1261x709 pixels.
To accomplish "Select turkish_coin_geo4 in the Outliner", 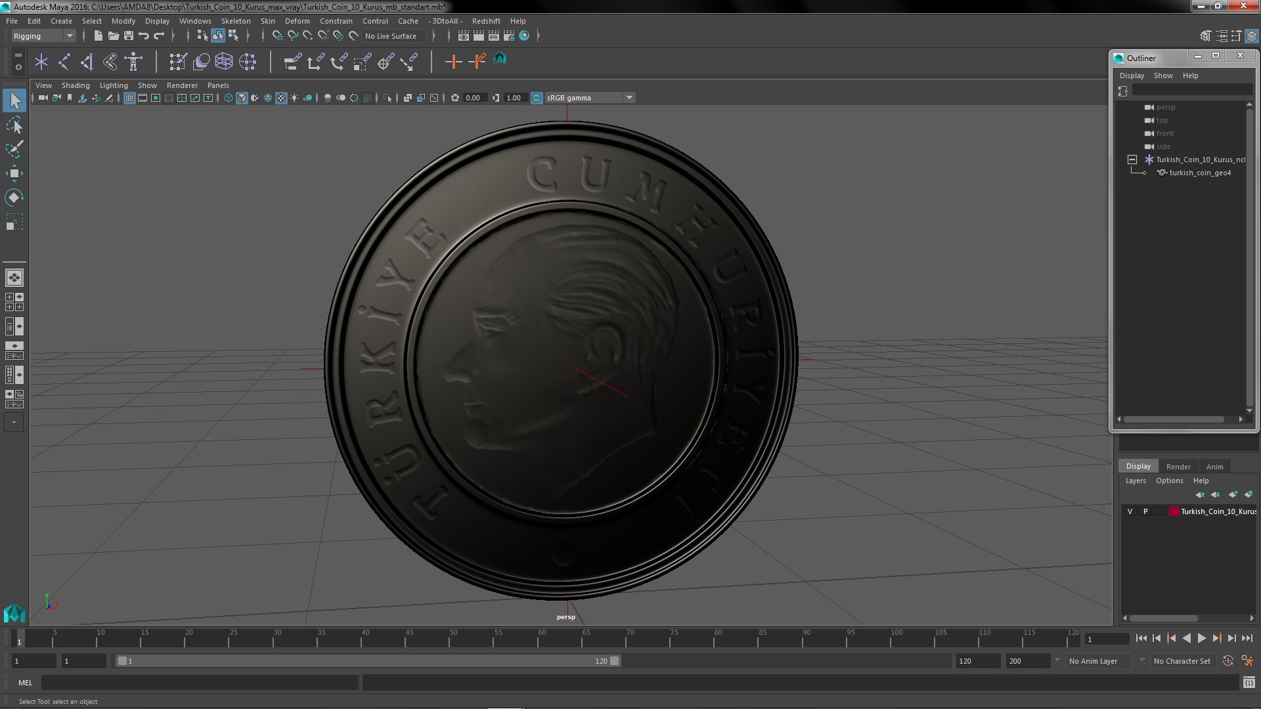I will (x=1199, y=173).
